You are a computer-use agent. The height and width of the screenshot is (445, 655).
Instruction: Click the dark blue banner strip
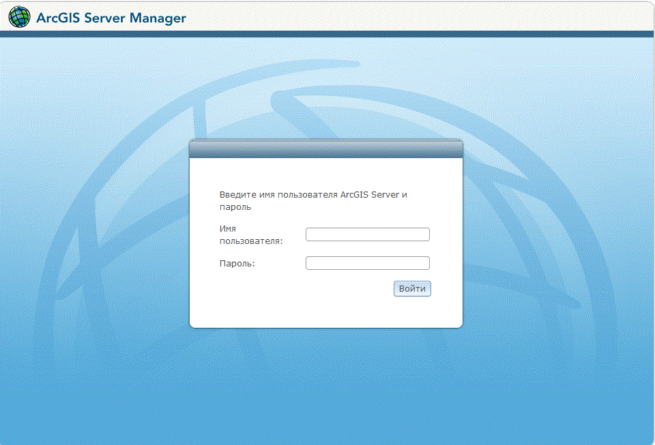327,32
